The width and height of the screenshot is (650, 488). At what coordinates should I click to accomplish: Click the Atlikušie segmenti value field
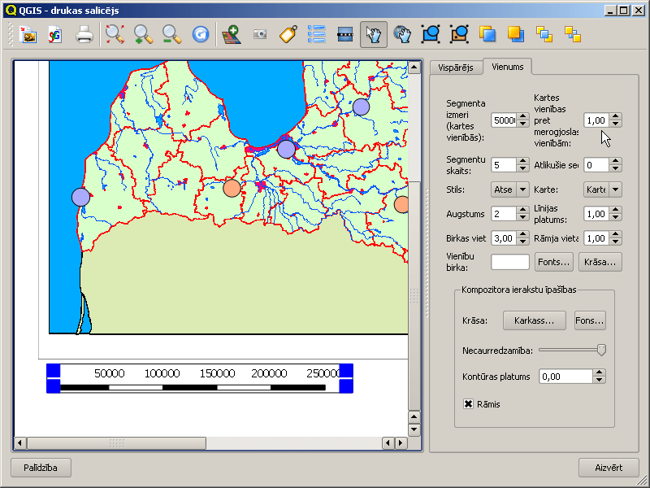596,165
